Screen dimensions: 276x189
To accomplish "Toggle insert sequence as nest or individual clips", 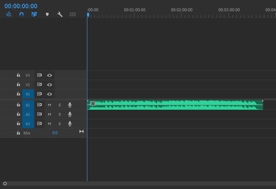I will [9, 14].
